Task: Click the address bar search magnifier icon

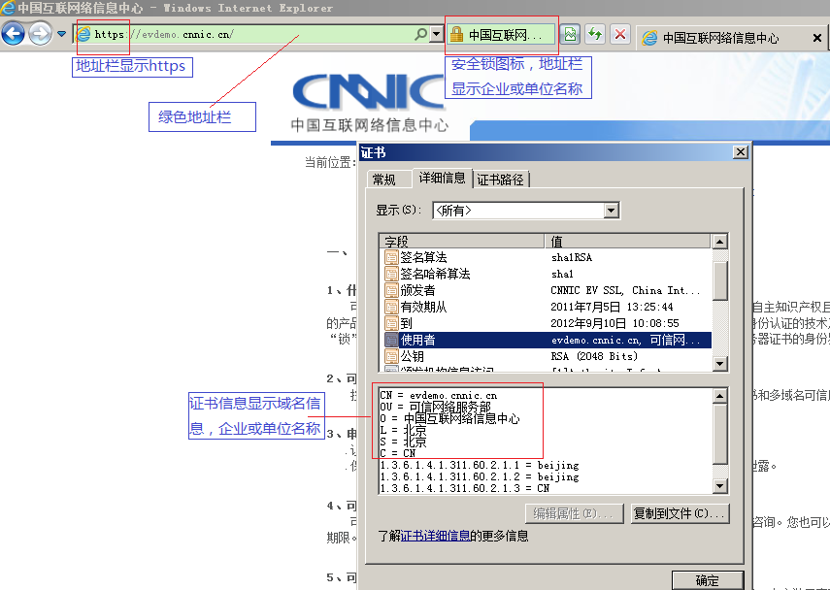Action: (420, 34)
